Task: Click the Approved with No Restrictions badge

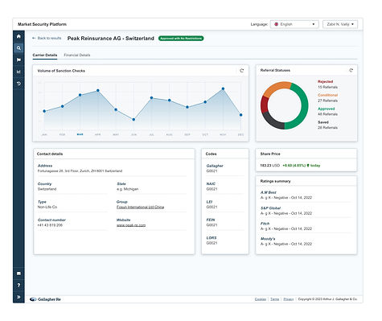Action: 181,39
